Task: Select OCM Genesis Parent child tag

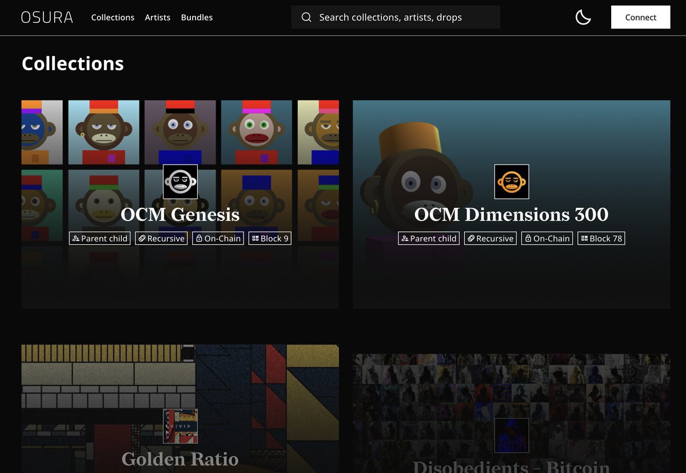Action: coord(100,238)
